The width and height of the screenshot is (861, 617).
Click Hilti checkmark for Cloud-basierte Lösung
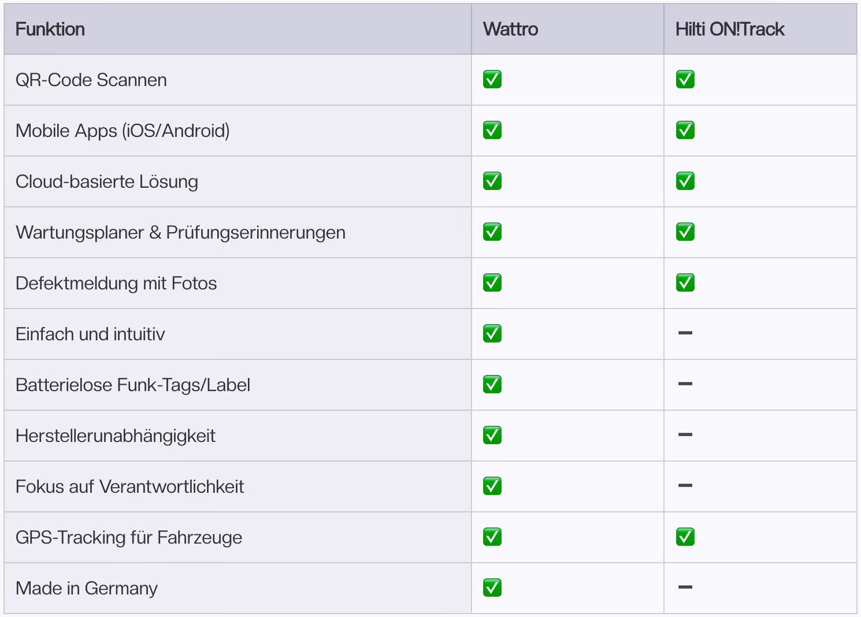(x=685, y=181)
